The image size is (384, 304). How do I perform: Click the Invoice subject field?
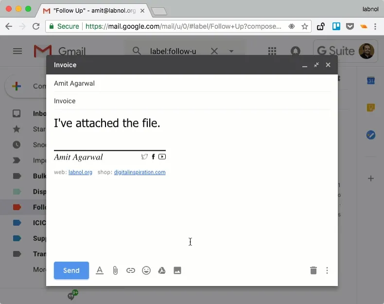[192, 101]
